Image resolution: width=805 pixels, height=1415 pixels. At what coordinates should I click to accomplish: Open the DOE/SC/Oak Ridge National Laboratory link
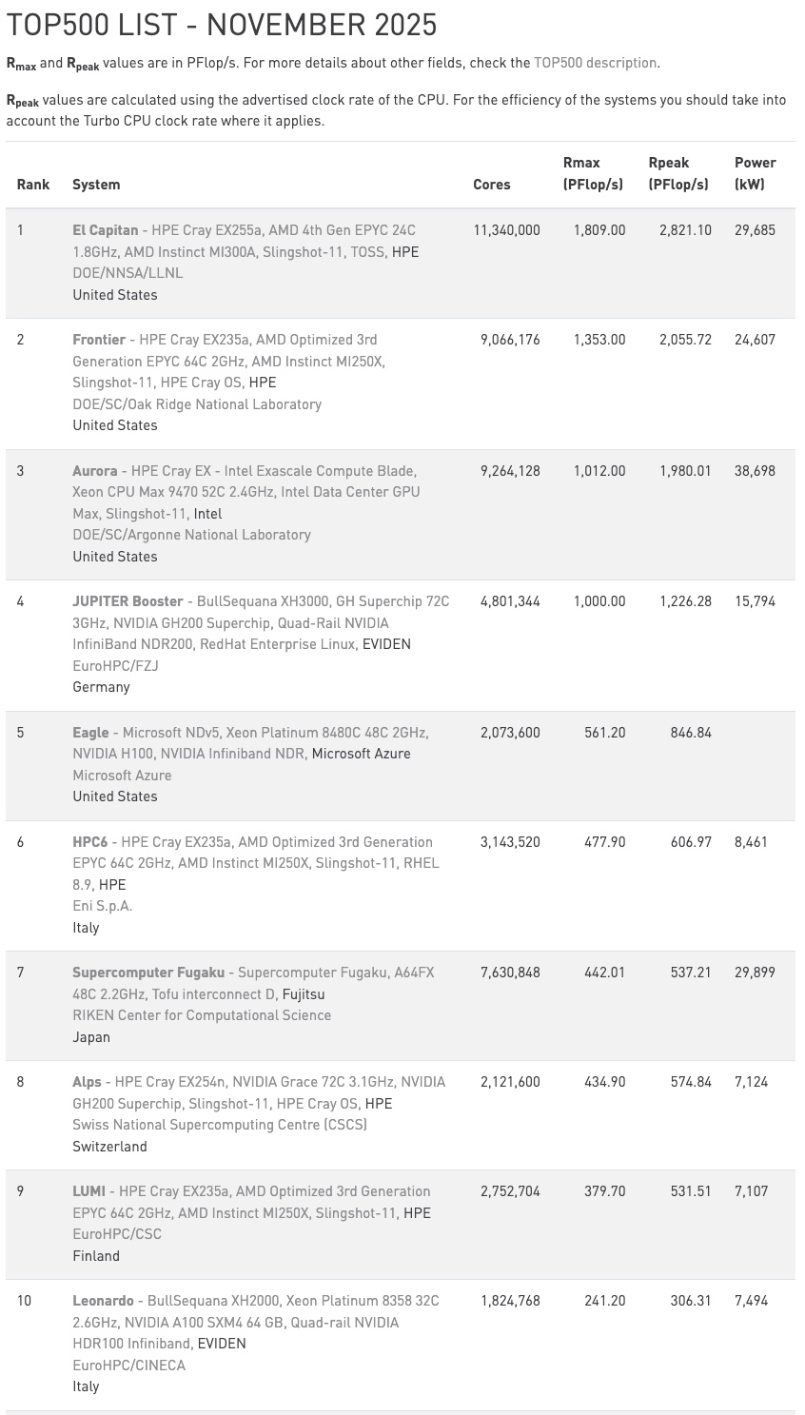click(197, 404)
